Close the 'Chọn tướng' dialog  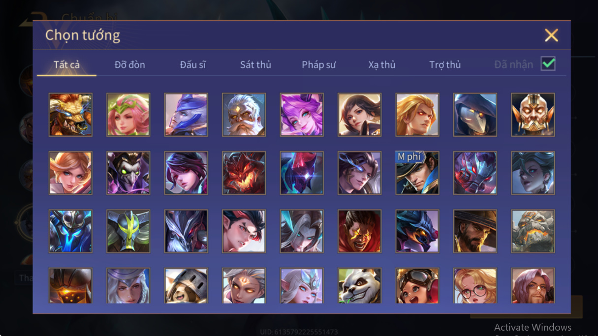551,35
